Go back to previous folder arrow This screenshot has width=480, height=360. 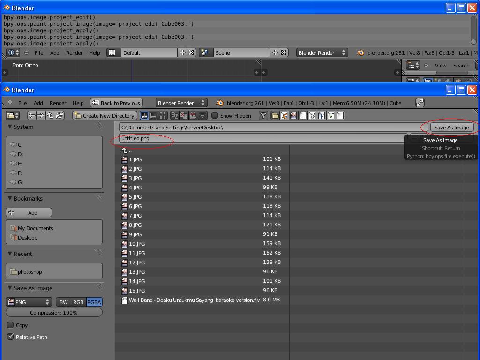[x=31, y=115]
